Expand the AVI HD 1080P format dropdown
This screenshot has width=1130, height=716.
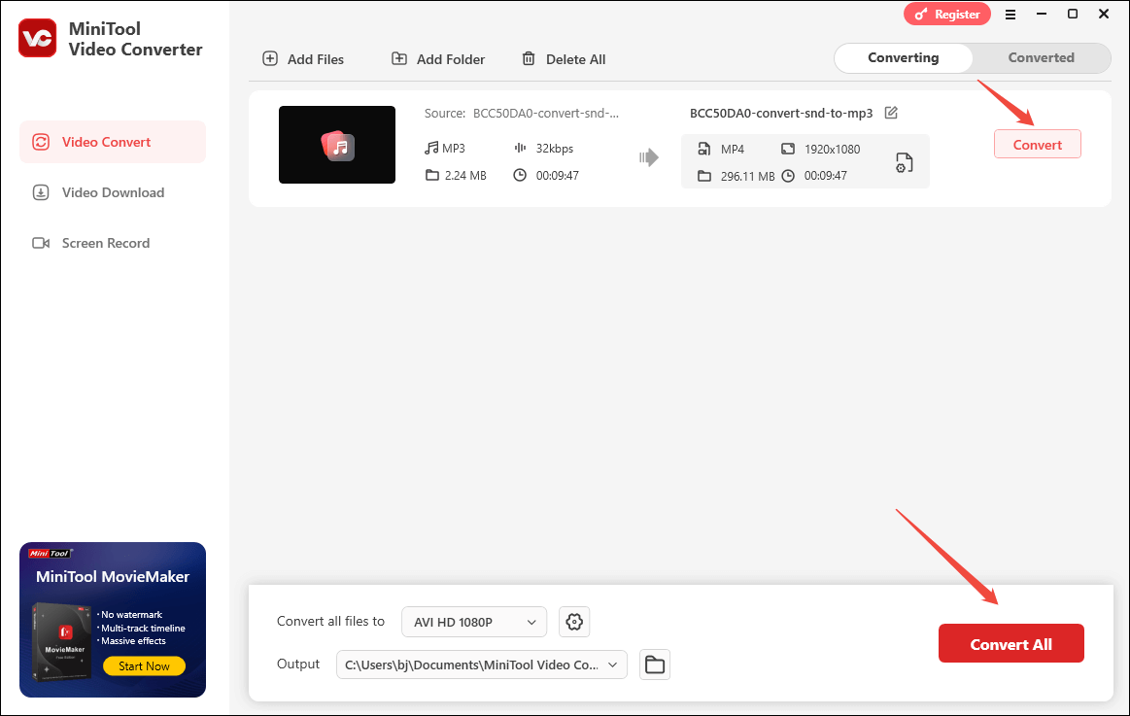click(x=474, y=622)
